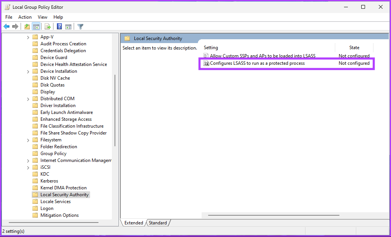
Task: Click the Logon folder icon
Action: click(36, 208)
